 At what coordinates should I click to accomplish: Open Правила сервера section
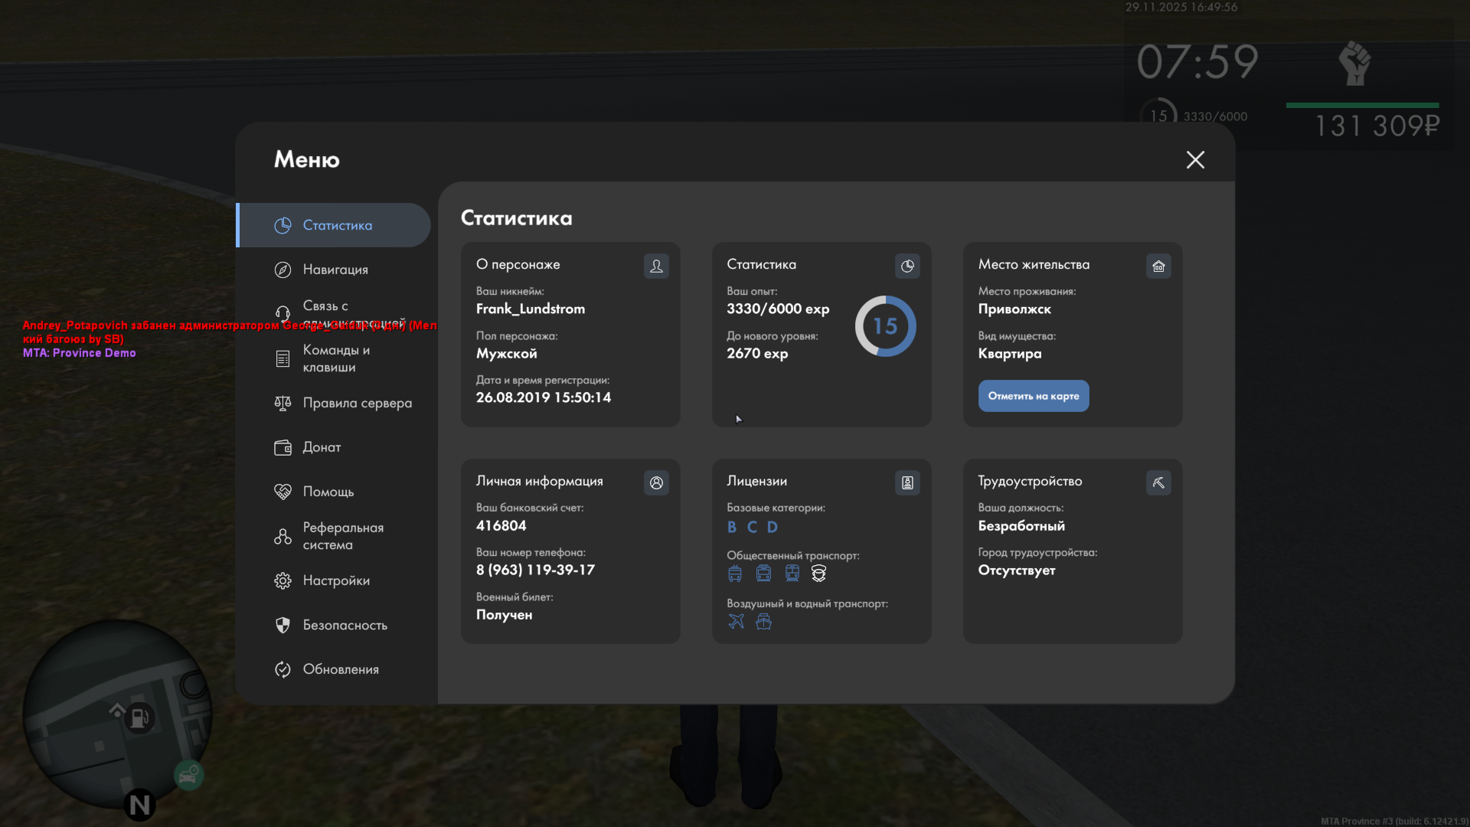pos(356,403)
